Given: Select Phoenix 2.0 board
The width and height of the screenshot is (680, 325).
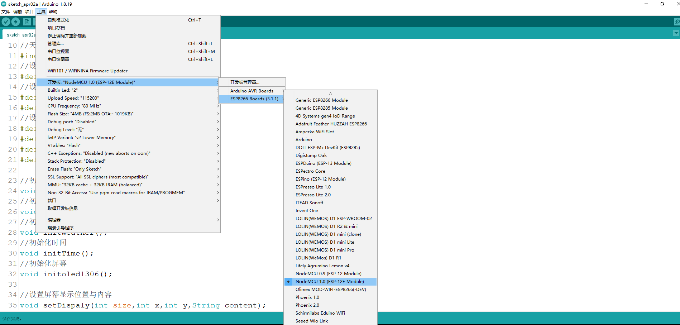Looking at the screenshot, I should click(x=330, y=305).
